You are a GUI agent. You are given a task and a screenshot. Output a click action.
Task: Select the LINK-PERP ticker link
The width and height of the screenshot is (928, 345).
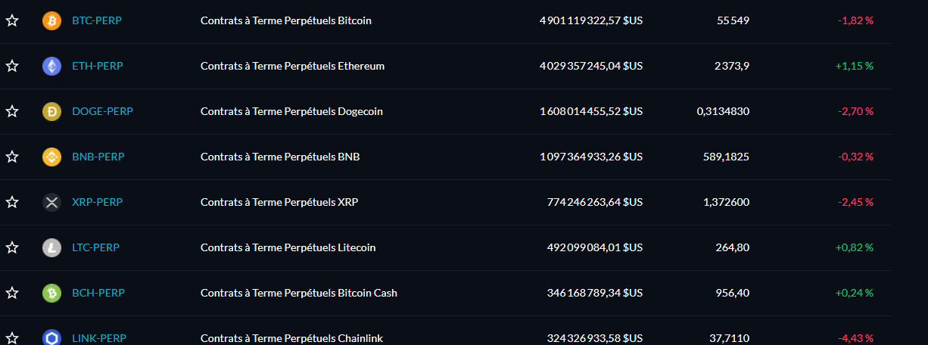(x=99, y=338)
